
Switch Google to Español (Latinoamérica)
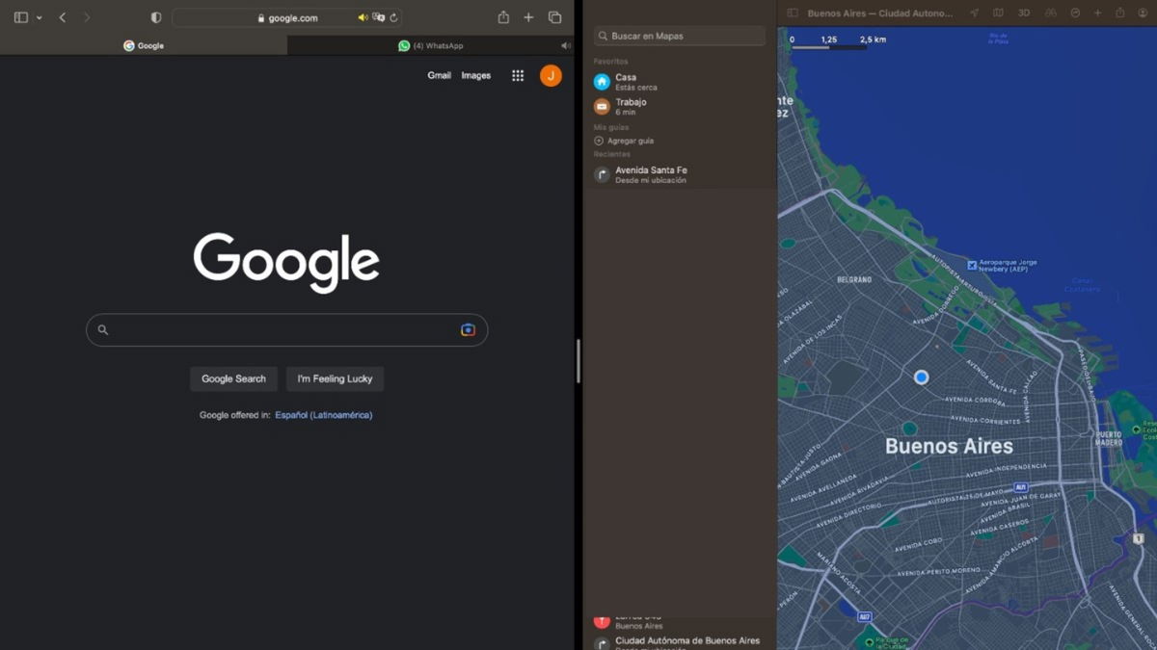pos(324,415)
